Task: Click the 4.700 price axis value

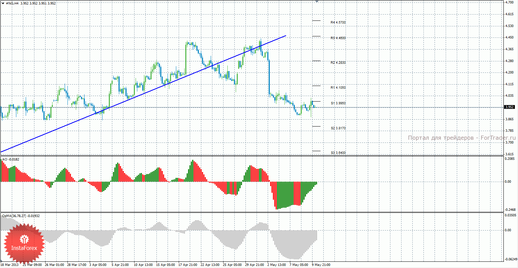Action: point(509,2)
